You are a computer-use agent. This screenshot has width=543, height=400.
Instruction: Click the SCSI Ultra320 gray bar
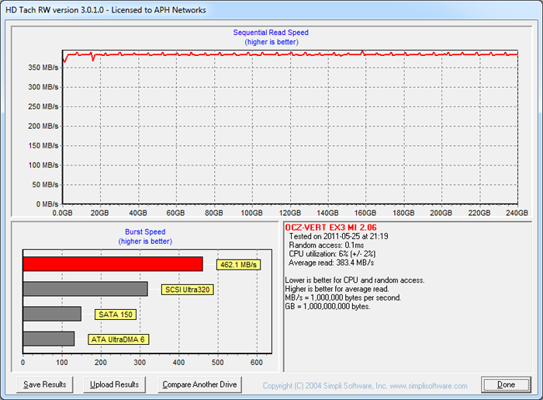point(85,289)
